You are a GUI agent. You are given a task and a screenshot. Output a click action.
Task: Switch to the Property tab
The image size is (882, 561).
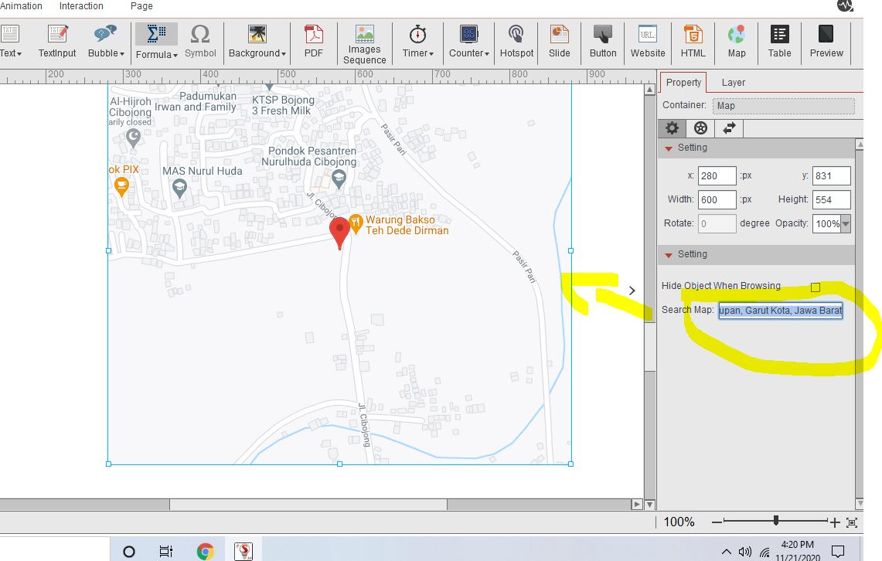[683, 83]
